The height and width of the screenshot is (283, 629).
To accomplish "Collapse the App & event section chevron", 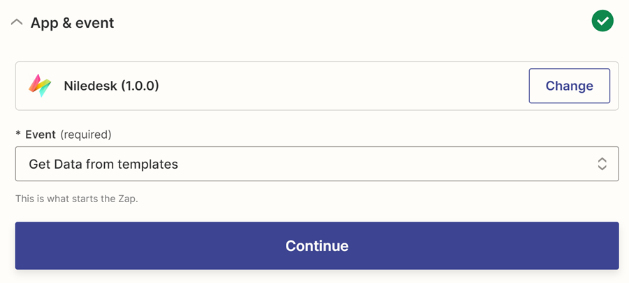I will coord(17,22).
